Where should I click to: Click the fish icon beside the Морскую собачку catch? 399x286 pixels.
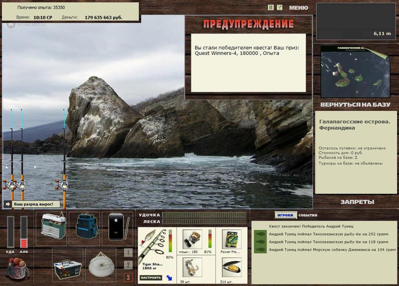coord(260,250)
